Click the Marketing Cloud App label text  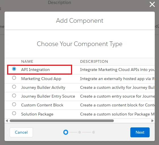[41, 79]
